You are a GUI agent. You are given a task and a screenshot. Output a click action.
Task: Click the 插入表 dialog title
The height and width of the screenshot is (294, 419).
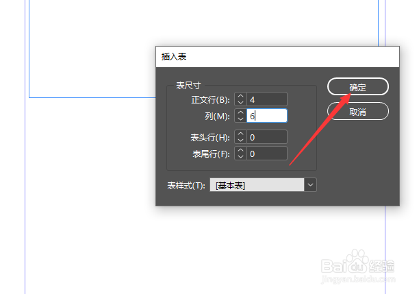coord(174,57)
